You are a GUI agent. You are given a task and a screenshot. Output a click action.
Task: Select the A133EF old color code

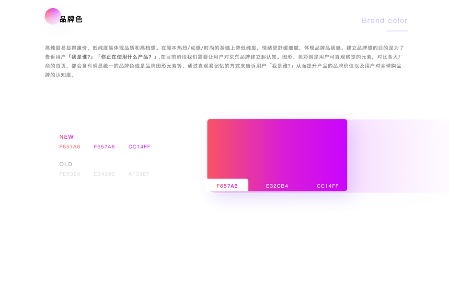point(139,174)
